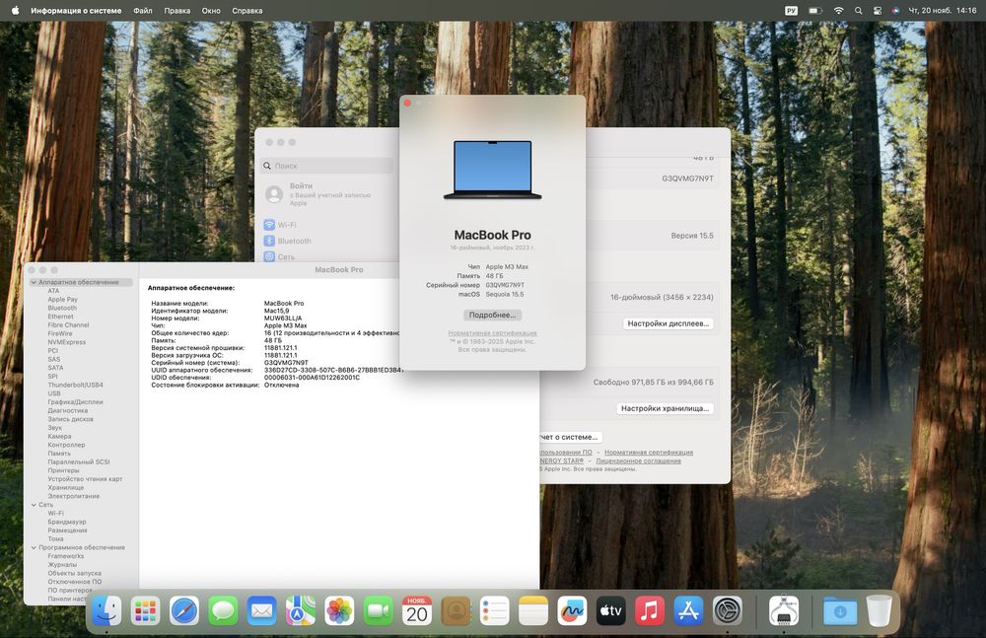Launch Safari from the dock
This screenshot has width=986, height=638.
184,611
